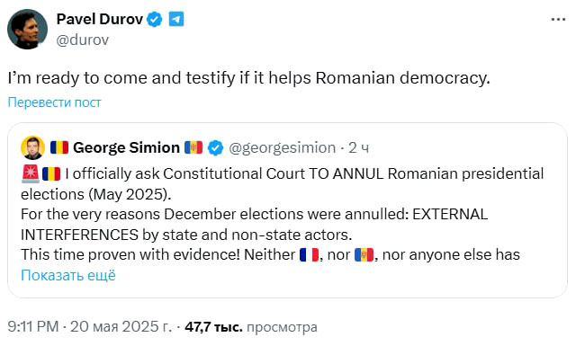Click the 9:11 PM post date timestamp

point(89,326)
